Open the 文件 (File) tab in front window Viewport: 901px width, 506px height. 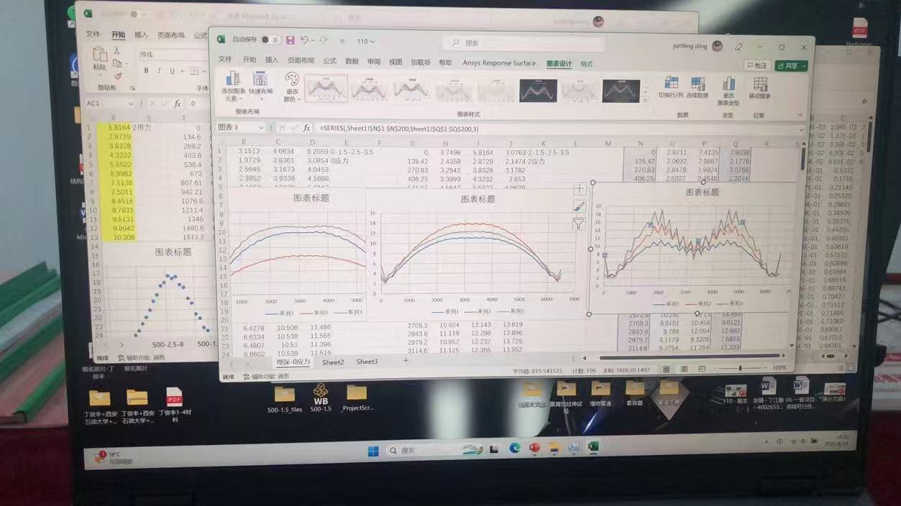(x=225, y=60)
